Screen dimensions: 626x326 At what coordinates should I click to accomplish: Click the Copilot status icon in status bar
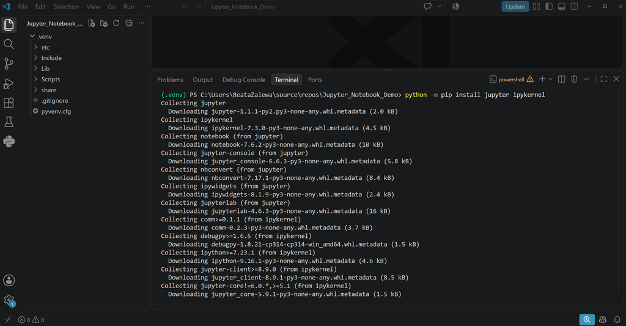pyautogui.click(x=603, y=320)
